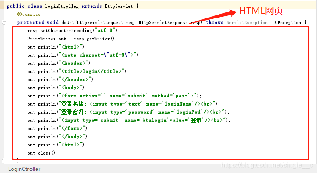Click HttpServlet in the extends clause
The image size is (317, 173).
tap(119, 6)
